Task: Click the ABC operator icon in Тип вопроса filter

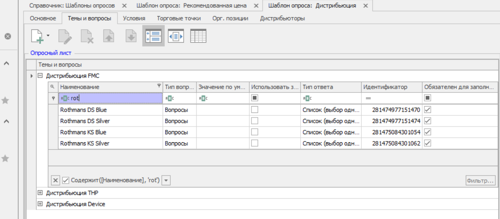Action: (170, 98)
